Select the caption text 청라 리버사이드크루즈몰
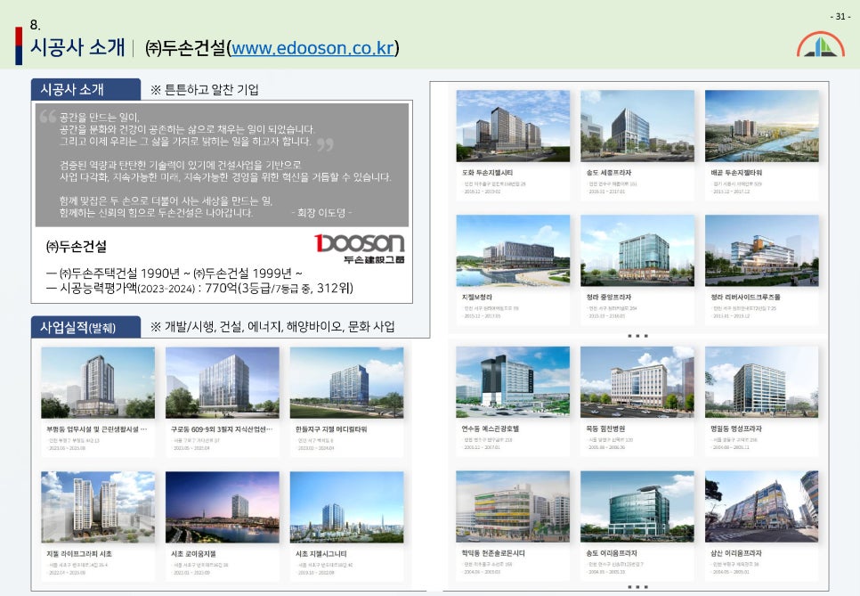Viewport: 860px width, 596px height. click(x=745, y=297)
